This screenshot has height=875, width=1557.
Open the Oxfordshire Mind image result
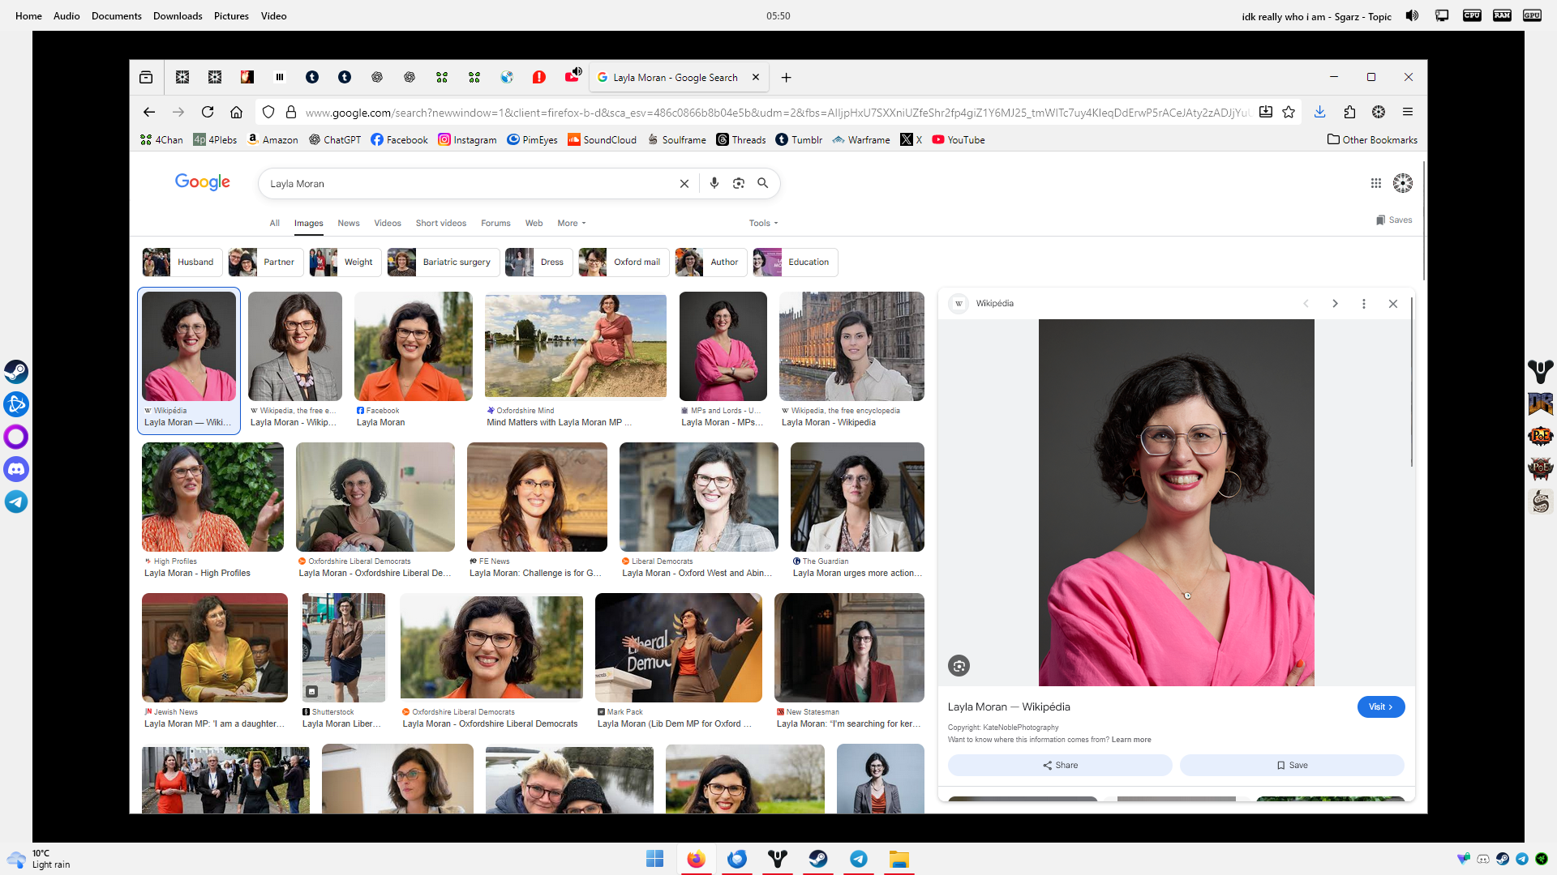(575, 347)
